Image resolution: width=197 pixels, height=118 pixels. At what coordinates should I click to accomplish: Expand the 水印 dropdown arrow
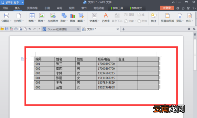coord(193,21)
